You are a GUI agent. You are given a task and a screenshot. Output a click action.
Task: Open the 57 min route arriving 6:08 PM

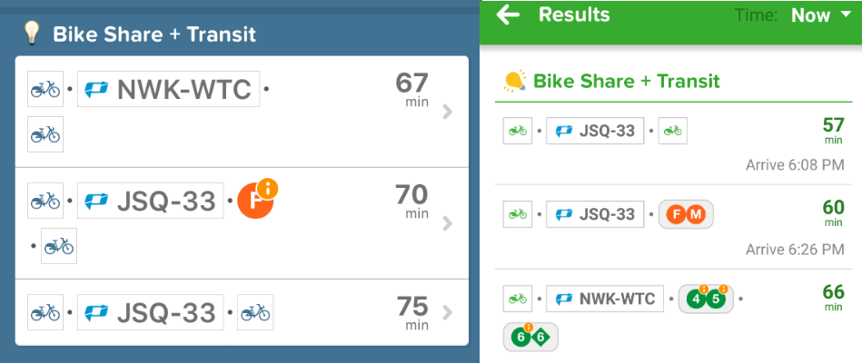point(674,142)
